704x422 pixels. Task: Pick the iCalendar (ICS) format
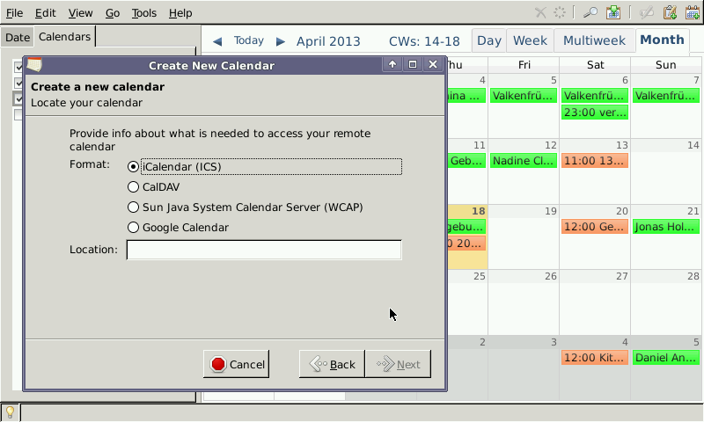click(134, 166)
